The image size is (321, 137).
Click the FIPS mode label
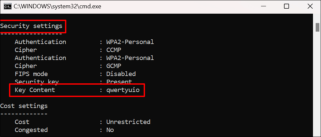pos(31,74)
